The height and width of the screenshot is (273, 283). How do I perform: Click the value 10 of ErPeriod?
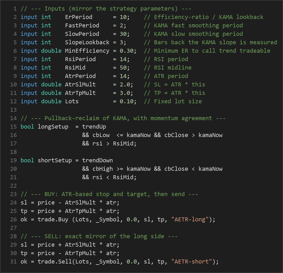coord(123,17)
